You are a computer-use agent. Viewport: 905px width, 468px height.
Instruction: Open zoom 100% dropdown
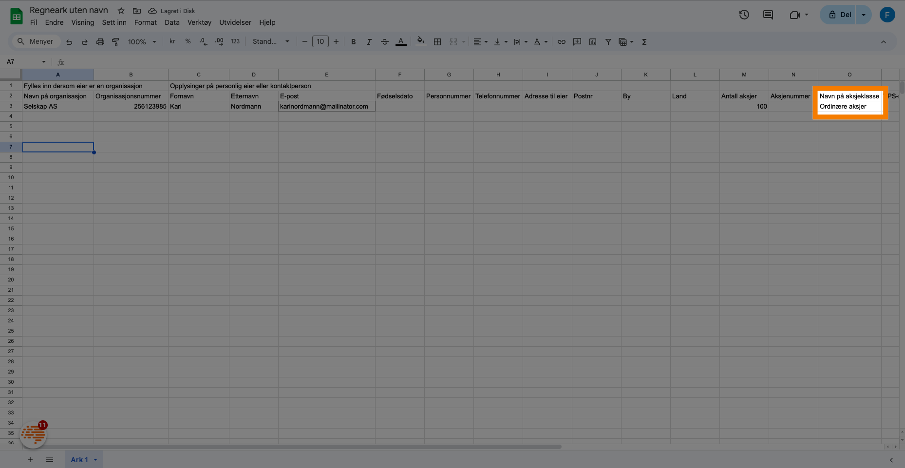pyautogui.click(x=142, y=42)
